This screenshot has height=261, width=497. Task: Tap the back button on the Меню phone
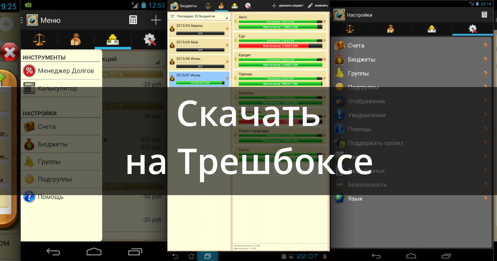coord(53,251)
